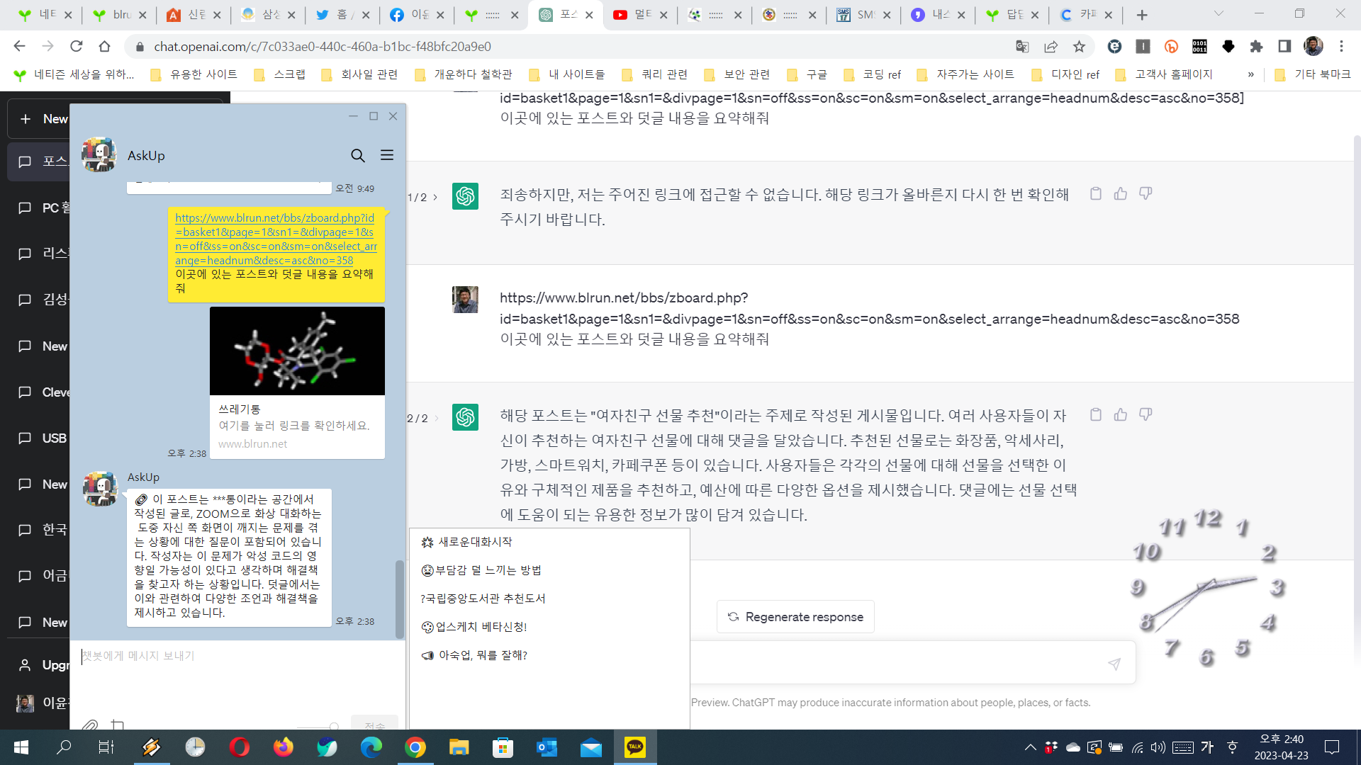
Task: Click the KakaoTalk chat vertical scrollbar
Action: point(400,599)
